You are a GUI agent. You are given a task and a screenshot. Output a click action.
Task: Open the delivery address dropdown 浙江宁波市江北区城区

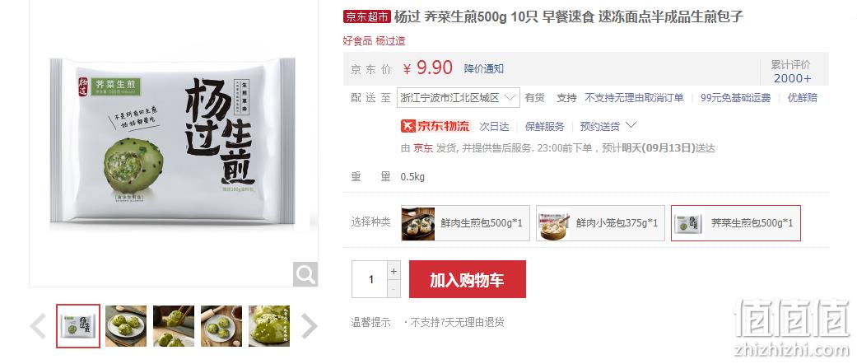click(x=458, y=98)
